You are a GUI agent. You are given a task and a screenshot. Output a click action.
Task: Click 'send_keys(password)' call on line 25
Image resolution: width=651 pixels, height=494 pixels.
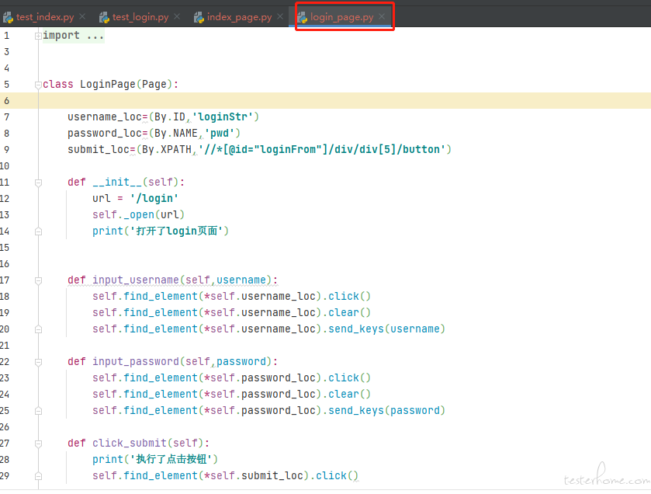(386, 410)
